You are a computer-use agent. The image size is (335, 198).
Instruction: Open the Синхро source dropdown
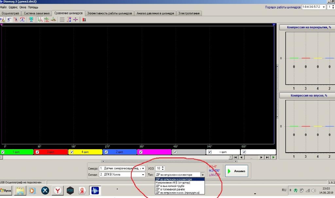(x=122, y=168)
